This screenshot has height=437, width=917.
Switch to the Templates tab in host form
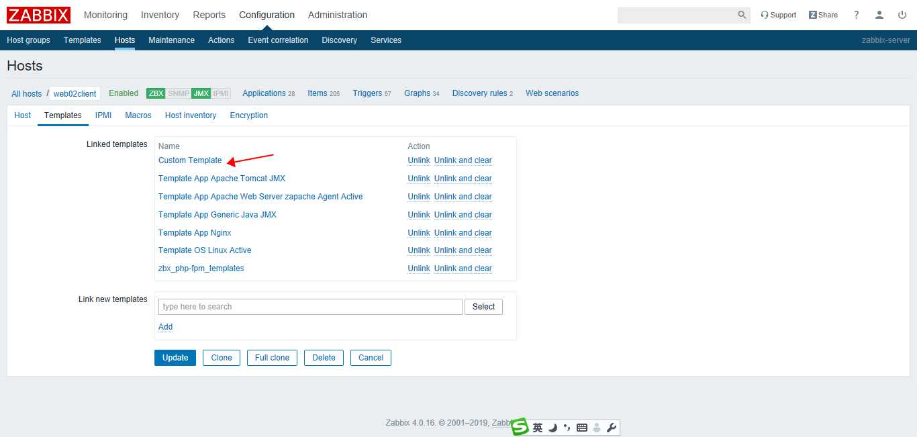pos(63,115)
